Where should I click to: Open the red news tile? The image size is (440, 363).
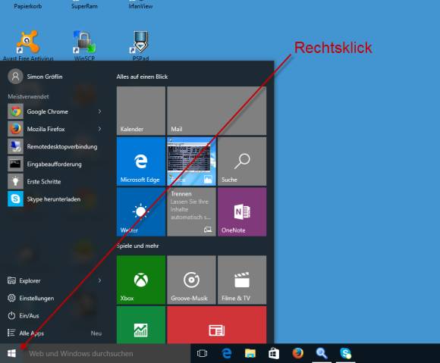[x=217, y=325]
